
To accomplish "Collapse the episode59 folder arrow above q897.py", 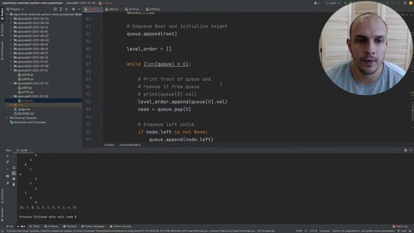I will 11,83.
